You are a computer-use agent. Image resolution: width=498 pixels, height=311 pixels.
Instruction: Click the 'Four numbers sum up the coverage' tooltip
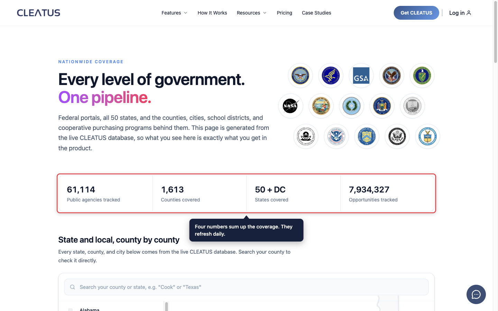[246, 230]
